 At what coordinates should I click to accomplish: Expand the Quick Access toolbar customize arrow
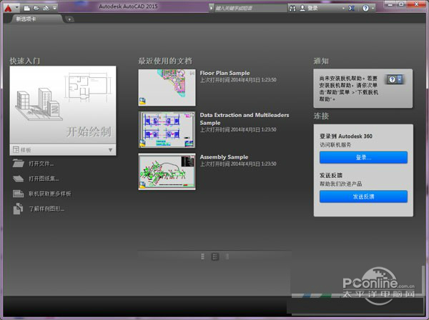pos(55,8)
